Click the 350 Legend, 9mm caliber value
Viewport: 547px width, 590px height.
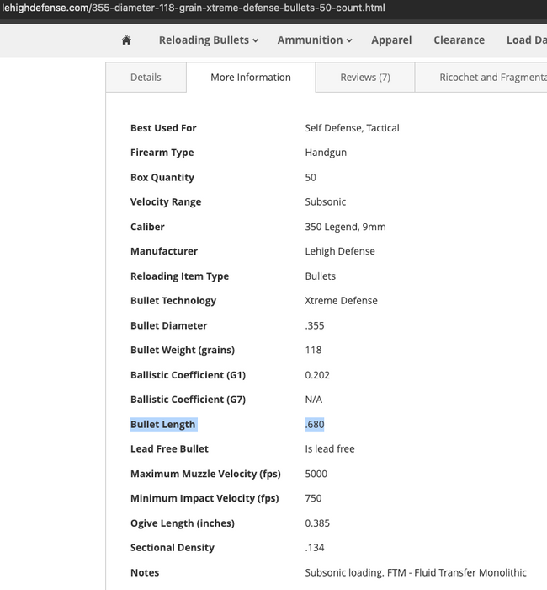pos(345,227)
